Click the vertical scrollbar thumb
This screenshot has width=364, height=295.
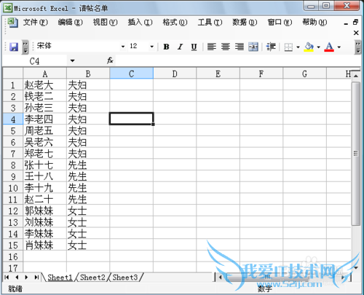(x=356, y=154)
